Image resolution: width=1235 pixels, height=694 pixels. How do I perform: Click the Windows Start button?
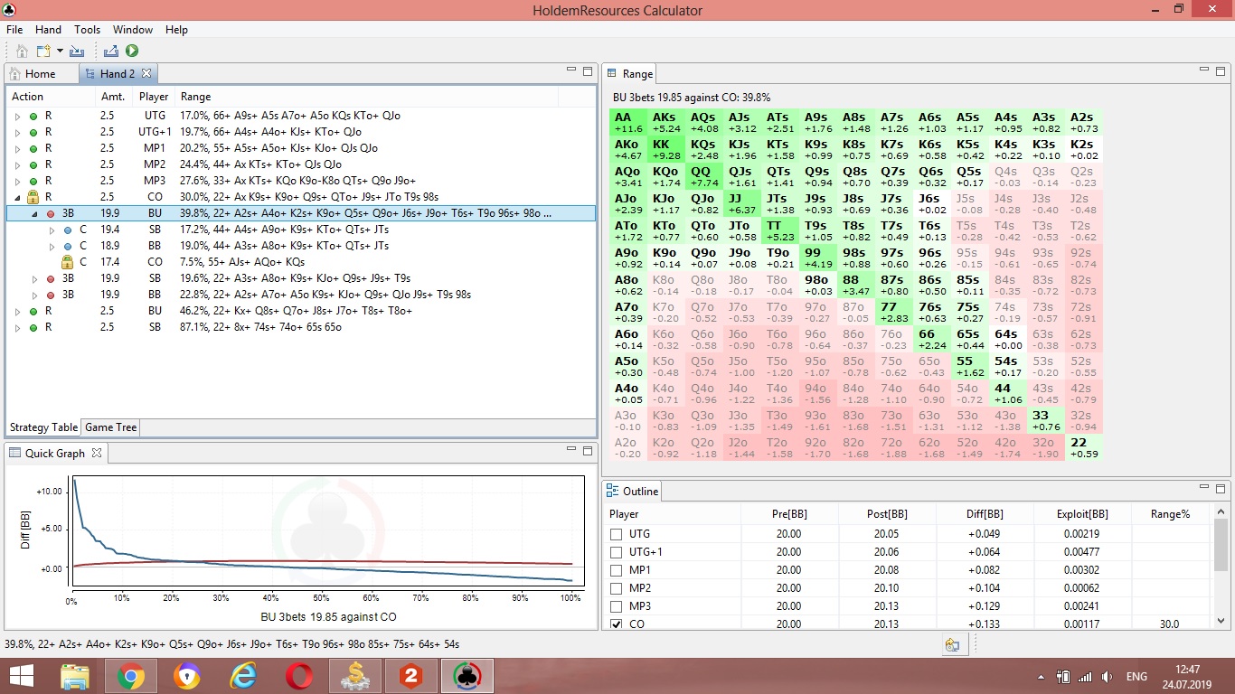click(x=21, y=676)
